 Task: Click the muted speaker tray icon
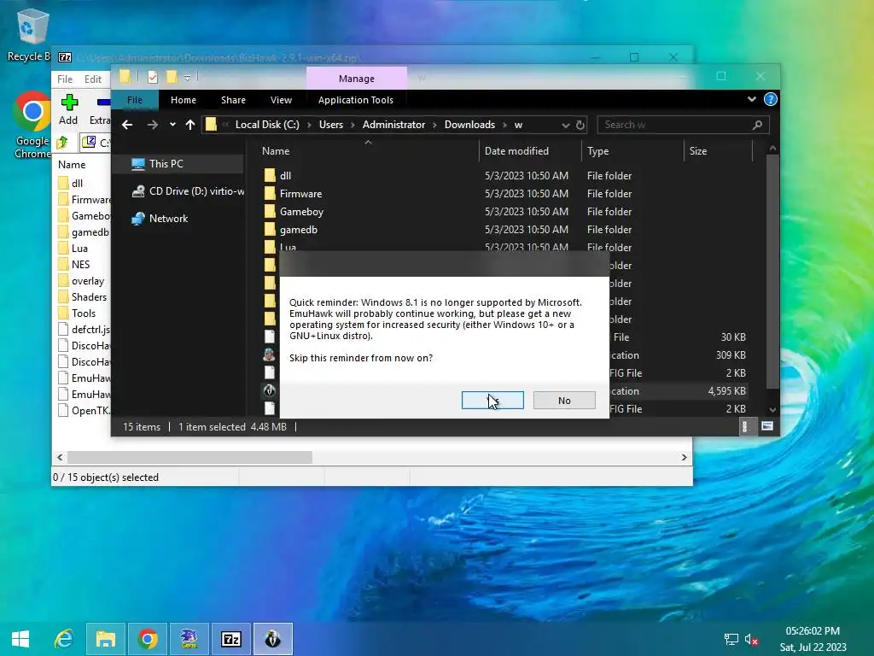pos(751,640)
